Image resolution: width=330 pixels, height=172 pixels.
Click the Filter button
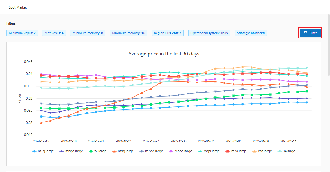click(310, 33)
